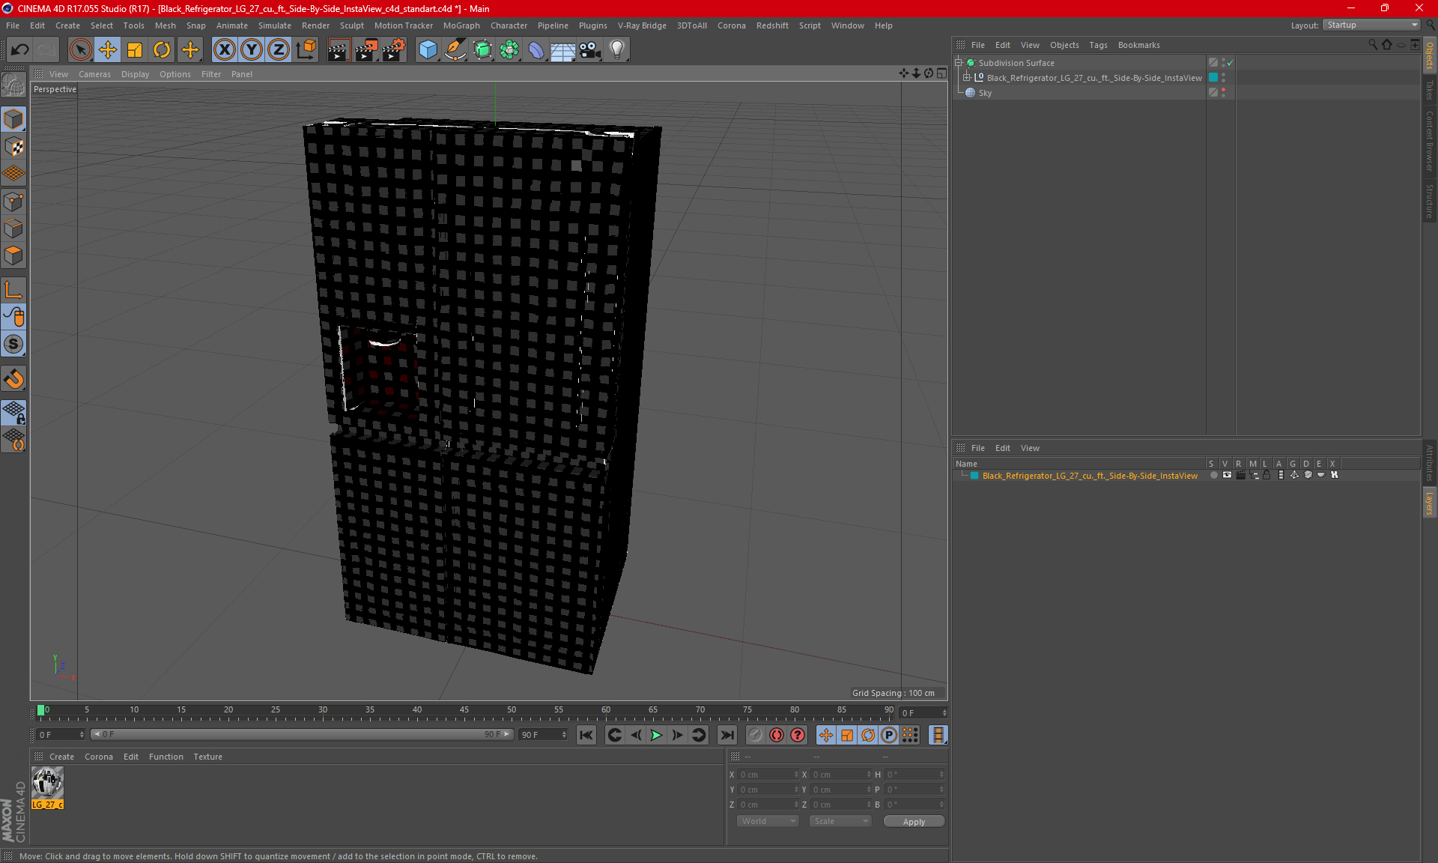Add a Floor environment object
The height and width of the screenshot is (863, 1438).
click(563, 49)
